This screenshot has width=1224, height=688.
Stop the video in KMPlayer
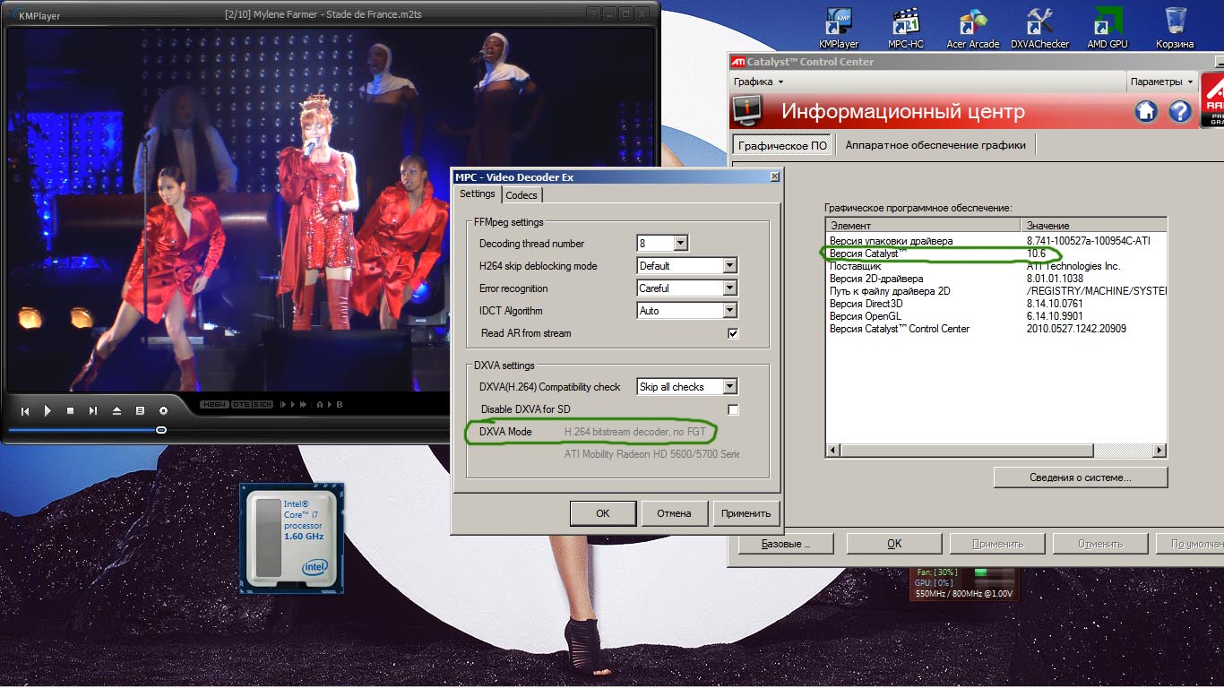coord(71,411)
